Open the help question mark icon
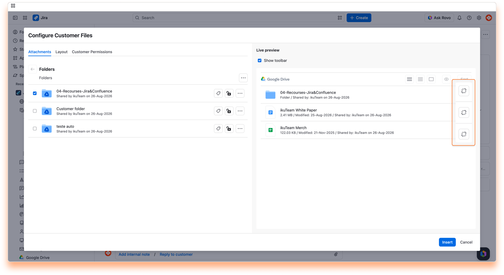This screenshot has width=504, height=275. [469, 18]
